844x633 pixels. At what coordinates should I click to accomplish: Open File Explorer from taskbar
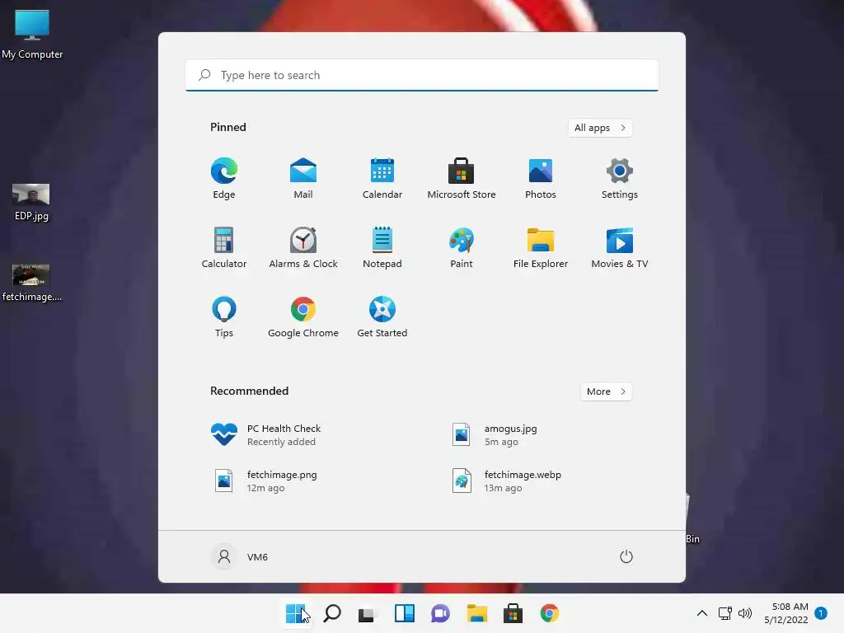[x=477, y=613]
